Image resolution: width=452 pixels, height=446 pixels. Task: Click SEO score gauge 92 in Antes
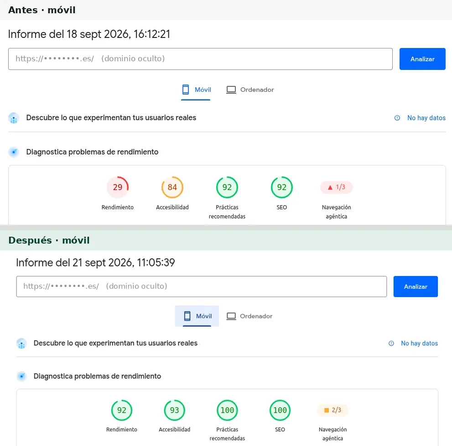coord(281,187)
